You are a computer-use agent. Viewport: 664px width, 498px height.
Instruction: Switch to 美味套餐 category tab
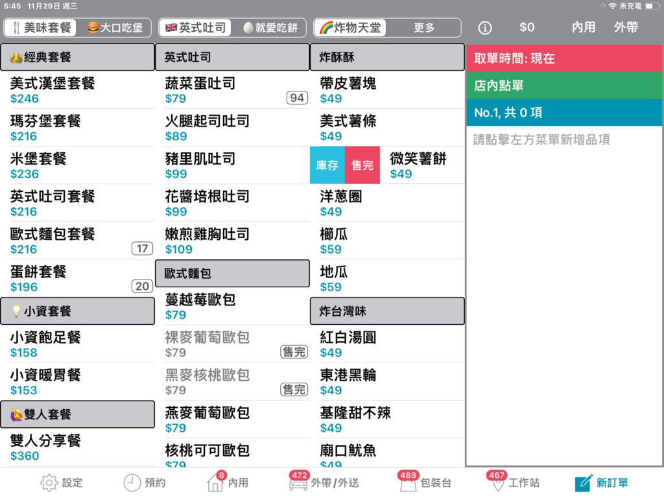(x=41, y=28)
